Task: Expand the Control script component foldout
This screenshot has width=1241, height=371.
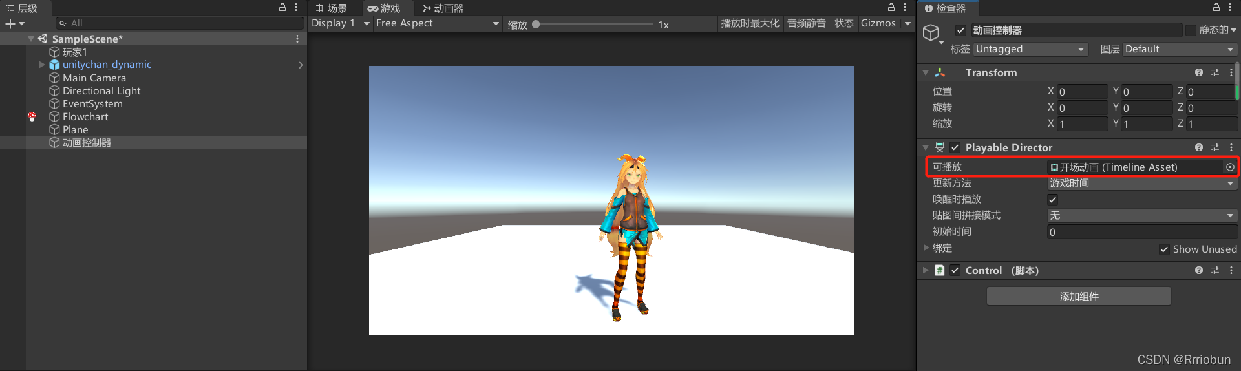Action: click(926, 270)
